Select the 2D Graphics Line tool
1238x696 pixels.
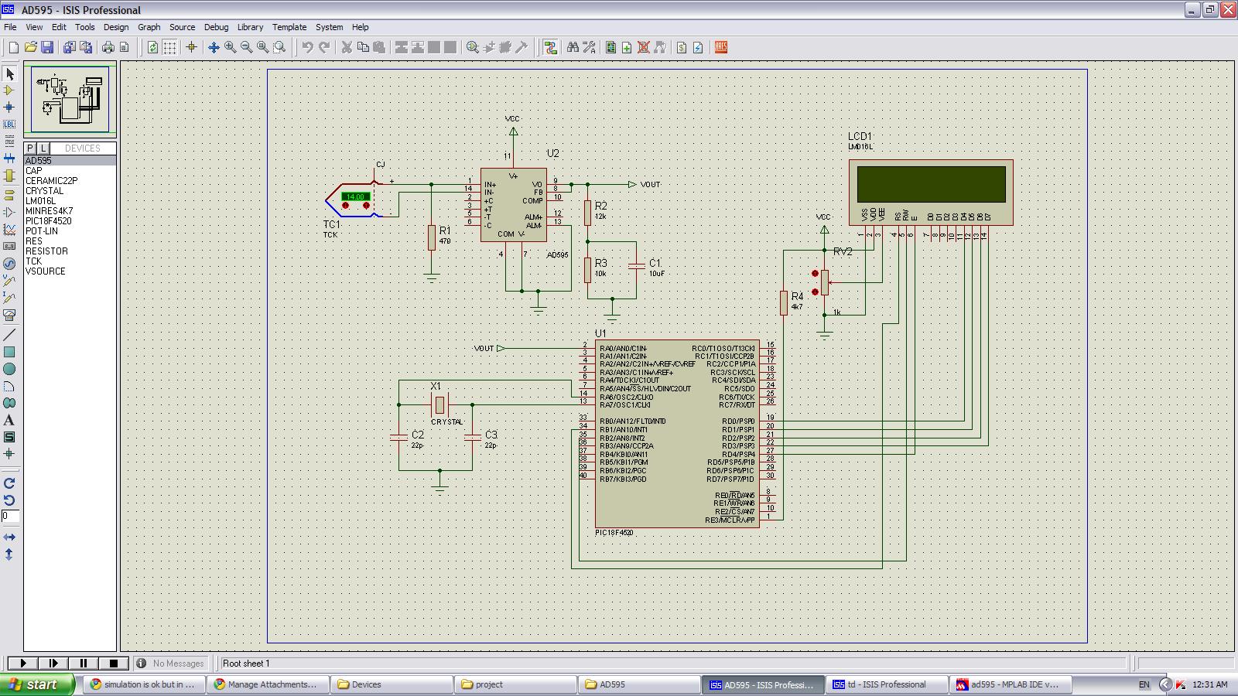[x=9, y=335]
